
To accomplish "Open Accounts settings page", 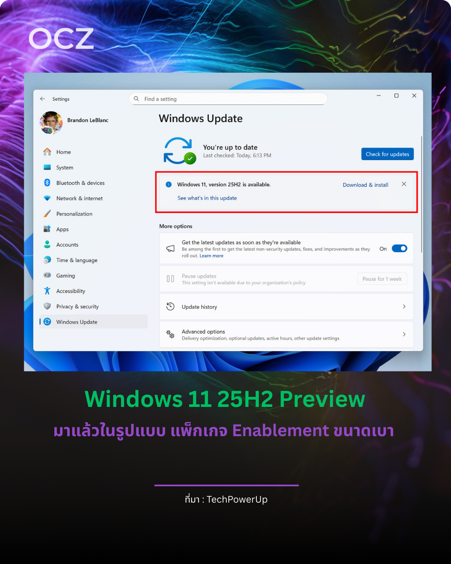I will 94,245.
